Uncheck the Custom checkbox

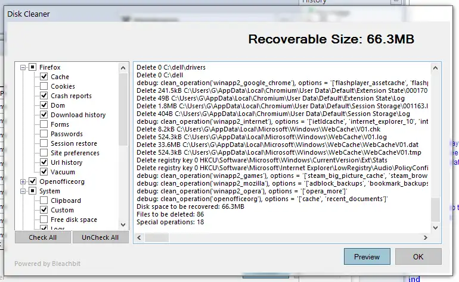coord(44,210)
